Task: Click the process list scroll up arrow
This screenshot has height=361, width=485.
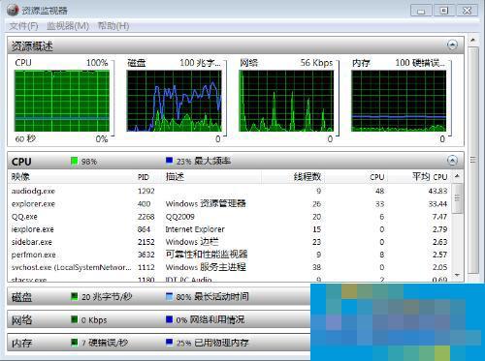Action: 457,176
